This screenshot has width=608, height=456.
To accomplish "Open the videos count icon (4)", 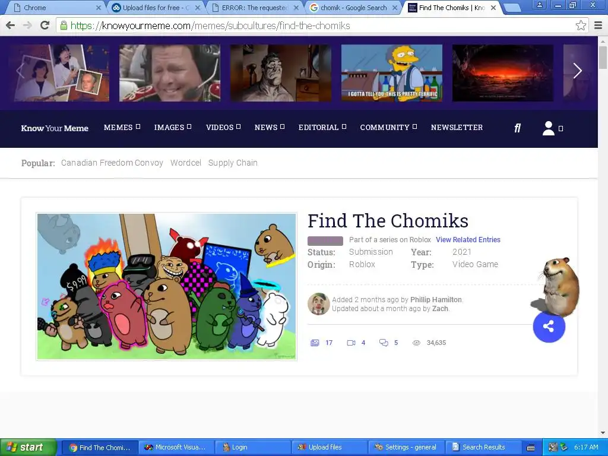I will point(351,343).
